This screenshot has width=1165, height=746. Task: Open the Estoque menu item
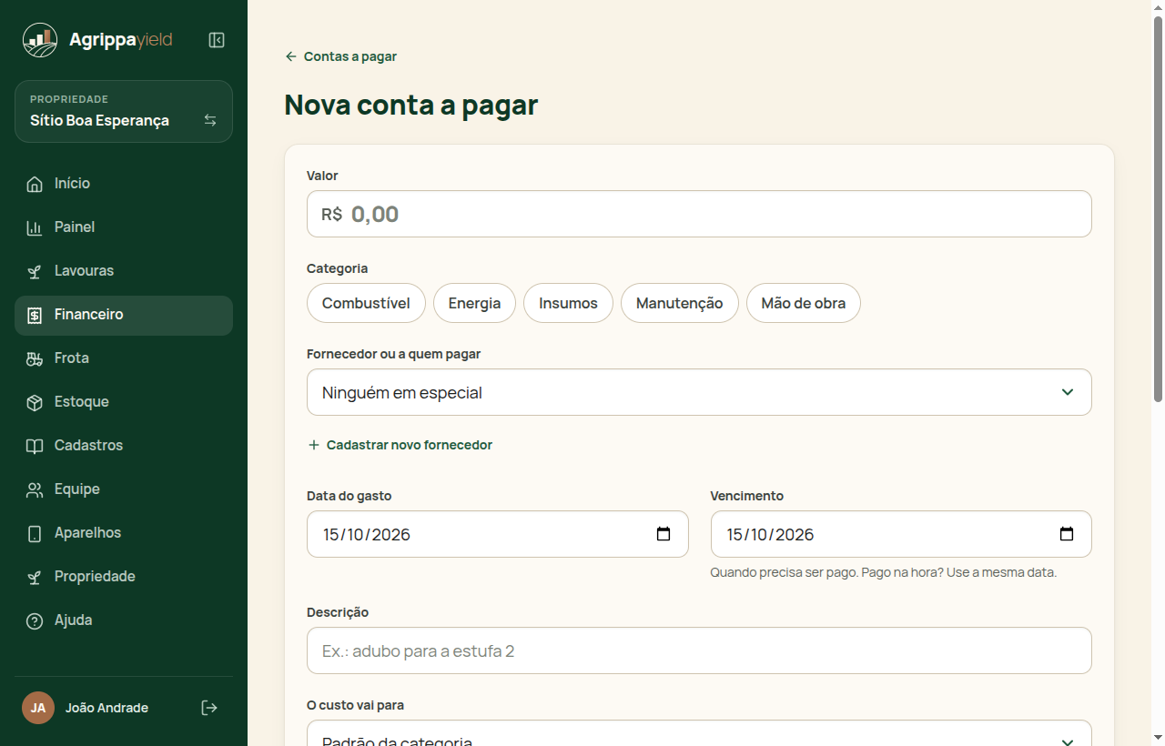[x=124, y=402]
